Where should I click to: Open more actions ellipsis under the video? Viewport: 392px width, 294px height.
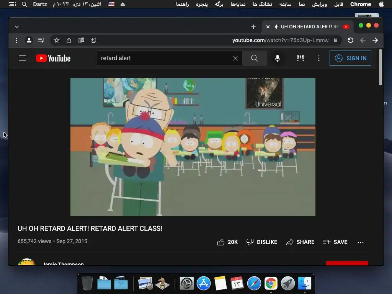361,242
